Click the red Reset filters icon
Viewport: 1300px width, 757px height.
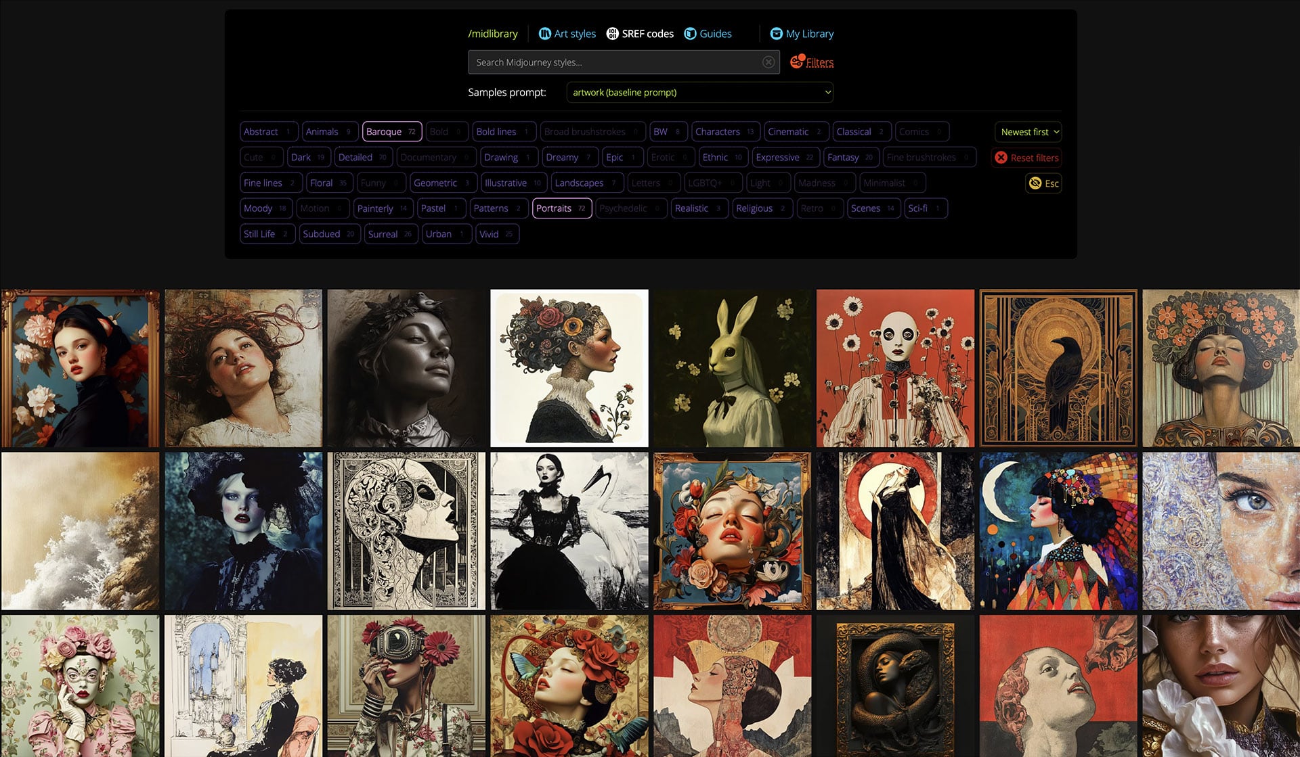[x=1001, y=158]
